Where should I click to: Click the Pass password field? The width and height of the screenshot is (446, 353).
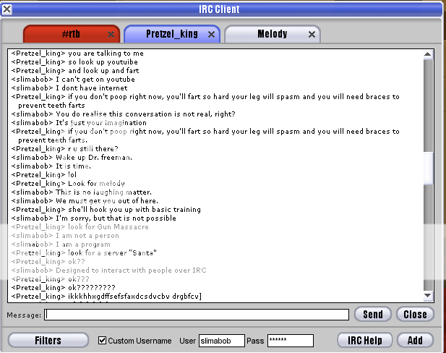point(289,341)
